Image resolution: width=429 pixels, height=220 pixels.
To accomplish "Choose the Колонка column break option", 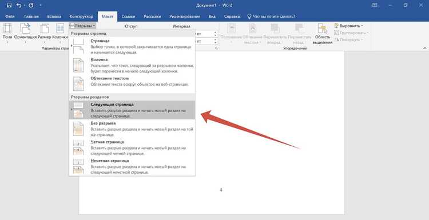I will pyautogui.click(x=132, y=65).
